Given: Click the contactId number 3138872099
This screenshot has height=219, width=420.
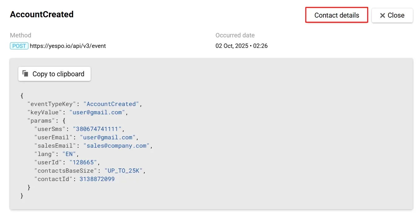Looking at the screenshot, I should pyautogui.click(x=97, y=179).
